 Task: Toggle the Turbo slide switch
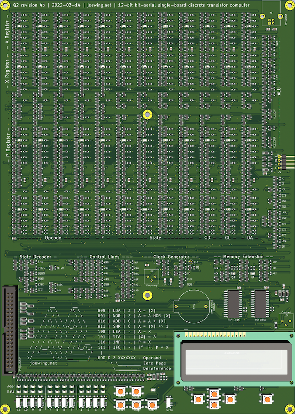[x=169, y=402]
